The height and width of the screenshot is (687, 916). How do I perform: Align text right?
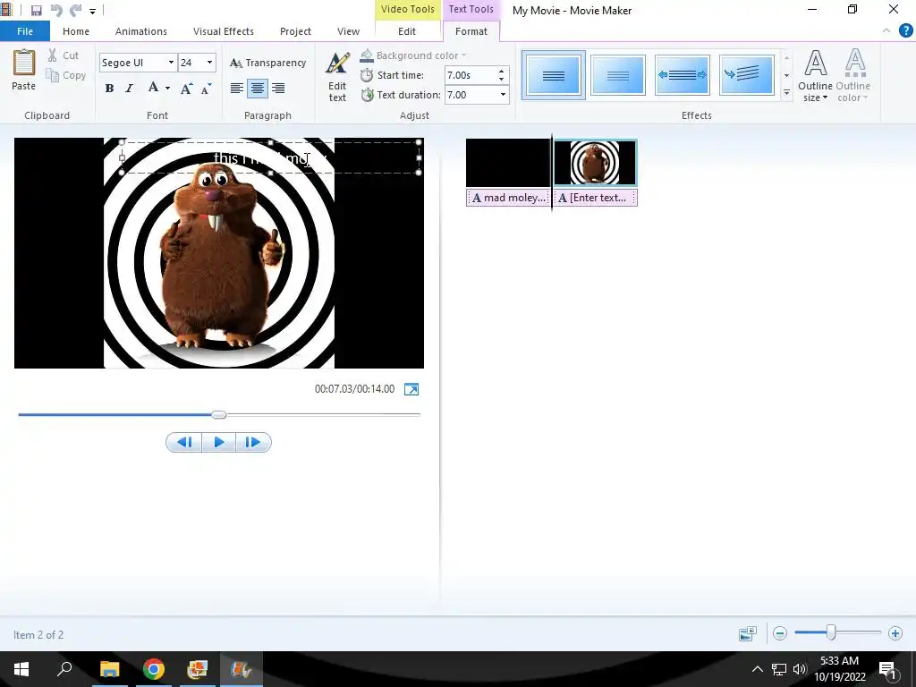coord(278,89)
